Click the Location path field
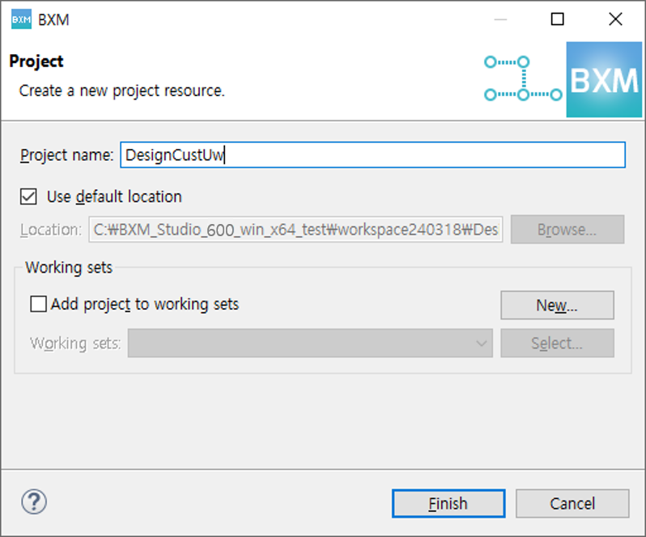646x537 pixels. pyautogui.click(x=295, y=230)
